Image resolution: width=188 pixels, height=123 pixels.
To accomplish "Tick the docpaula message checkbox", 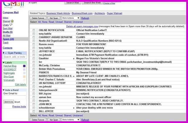I will [x=34, y=101].
